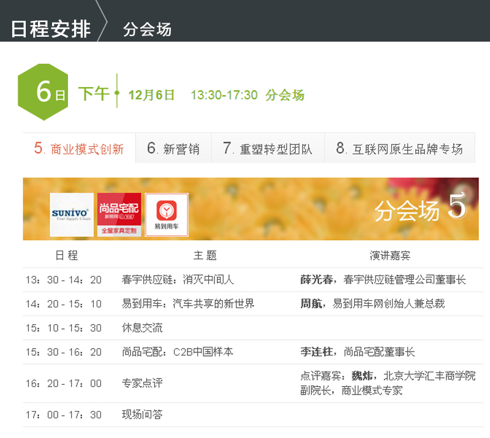Click the 15:10 - 15:30 time cell
Image resolution: width=490 pixels, height=438 pixels.
point(64,328)
